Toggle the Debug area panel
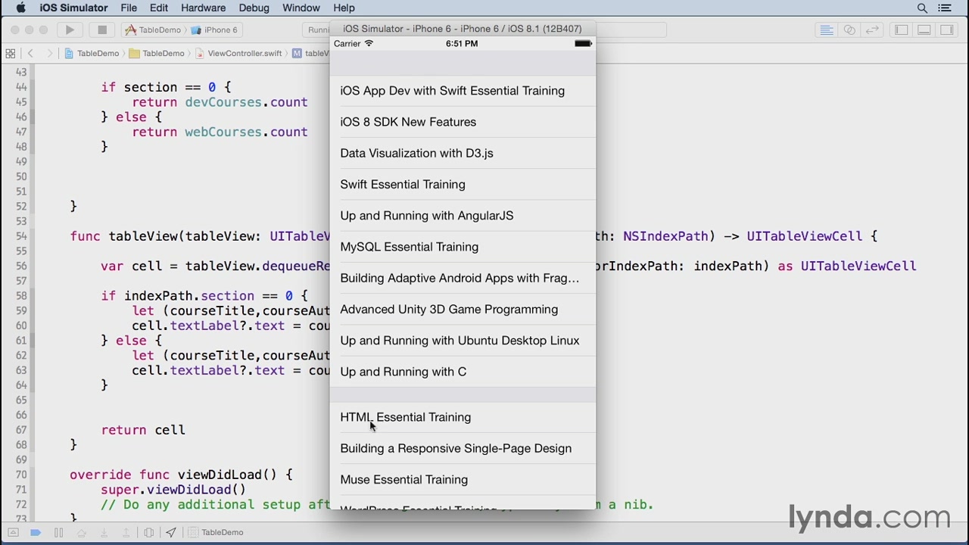 924,30
